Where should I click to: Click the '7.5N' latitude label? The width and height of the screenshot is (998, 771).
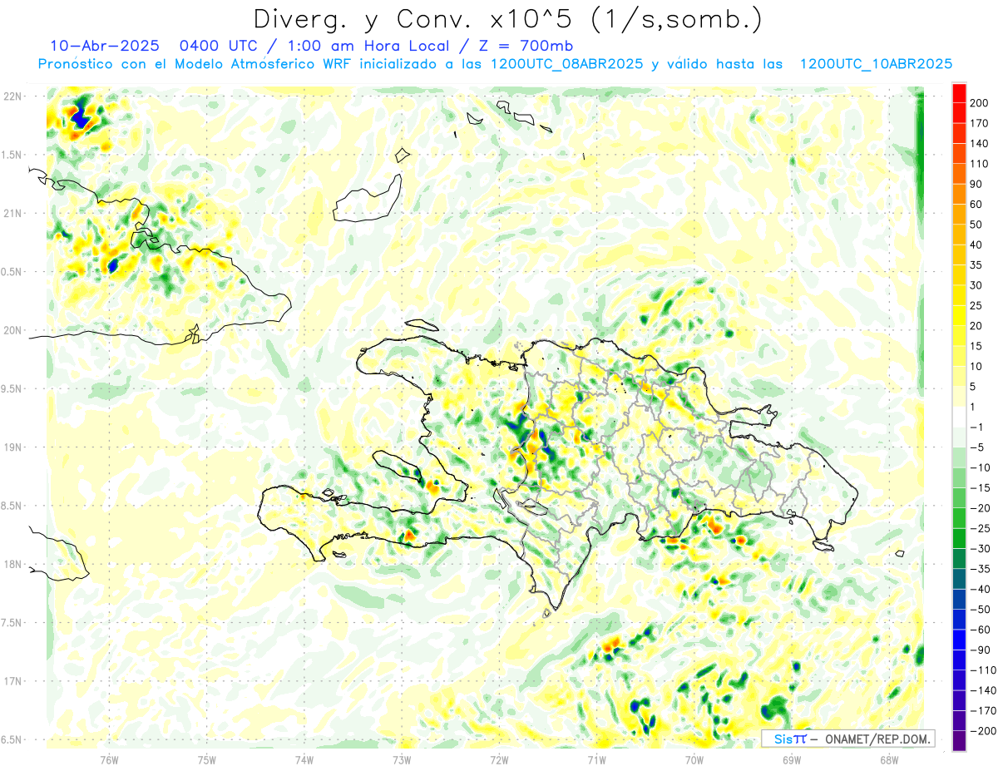point(12,623)
